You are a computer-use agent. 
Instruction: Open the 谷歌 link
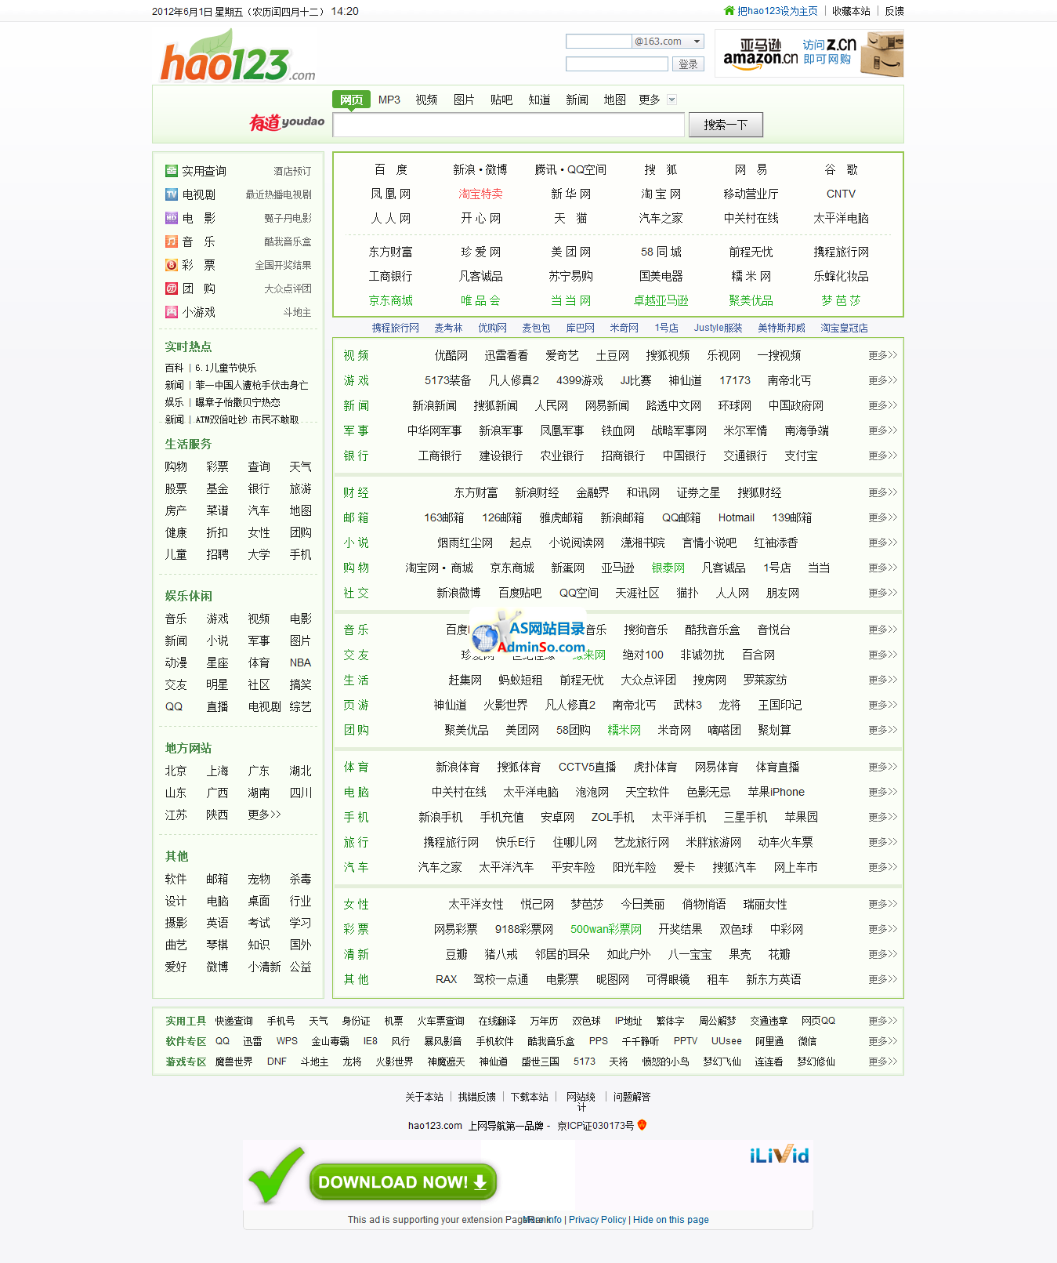842,169
